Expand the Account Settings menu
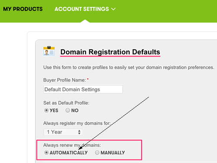 pos(85,9)
